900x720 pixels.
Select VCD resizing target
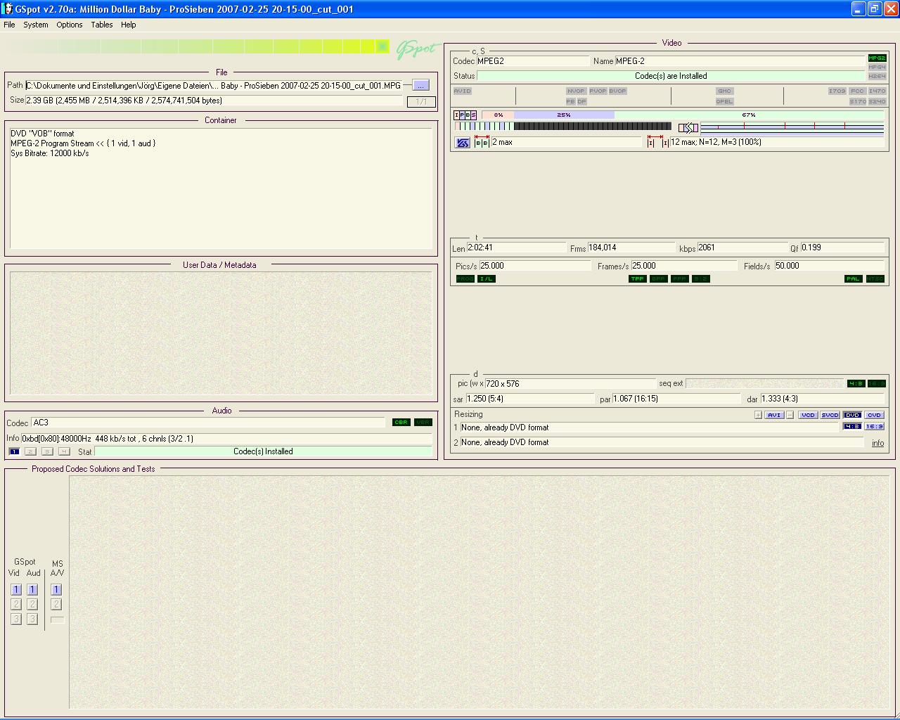(808, 415)
